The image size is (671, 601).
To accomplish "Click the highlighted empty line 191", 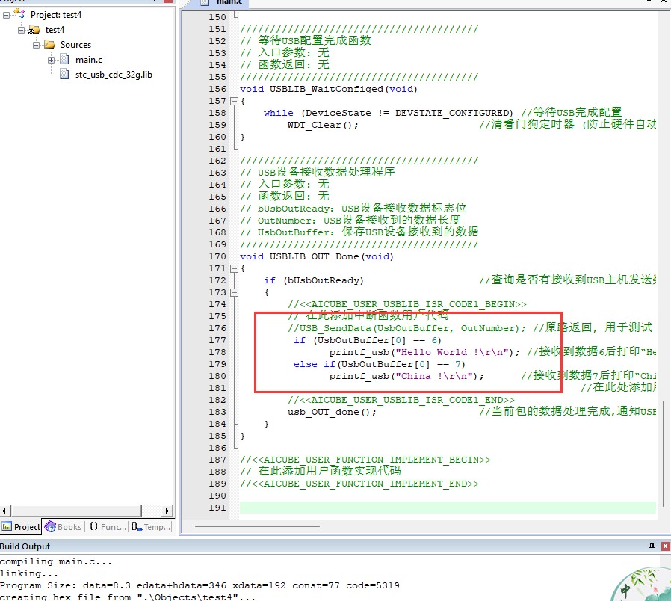I will (448, 508).
